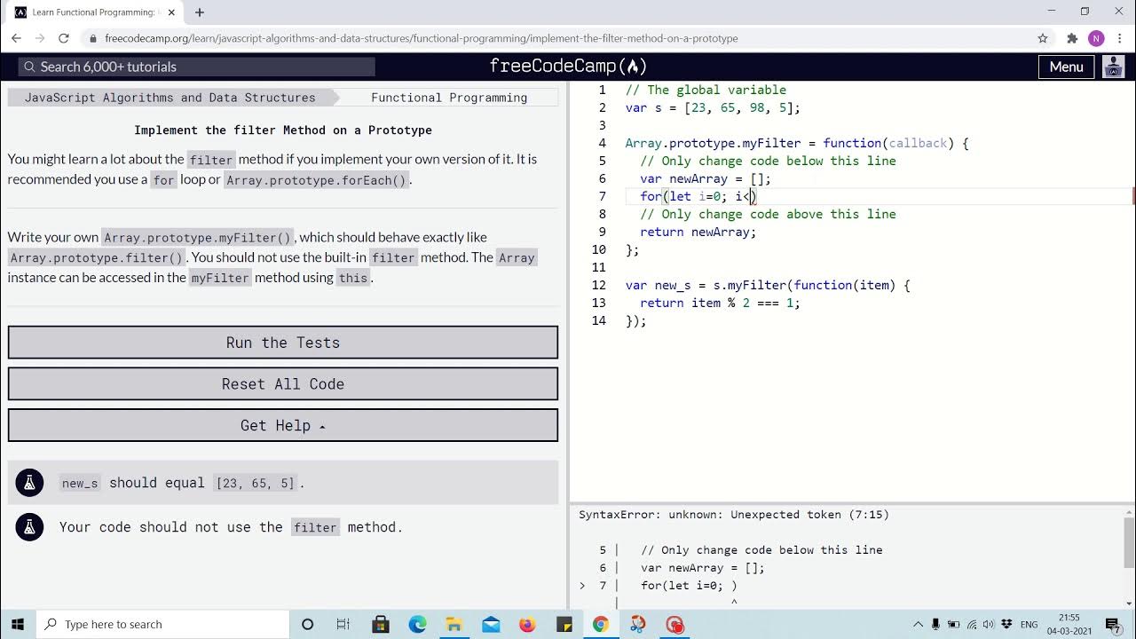This screenshot has width=1136, height=639.
Task: Click the ENG language indicator
Action: pyautogui.click(x=1029, y=624)
